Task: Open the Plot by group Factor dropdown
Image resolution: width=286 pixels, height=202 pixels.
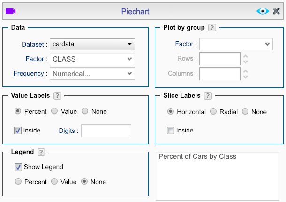Action: pyautogui.click(x=236, y=44)
